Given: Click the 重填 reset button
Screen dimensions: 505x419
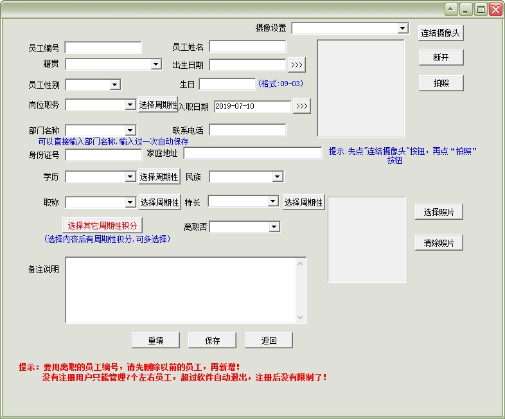Looking at the screenshot, I should click(x=156, y=341).
